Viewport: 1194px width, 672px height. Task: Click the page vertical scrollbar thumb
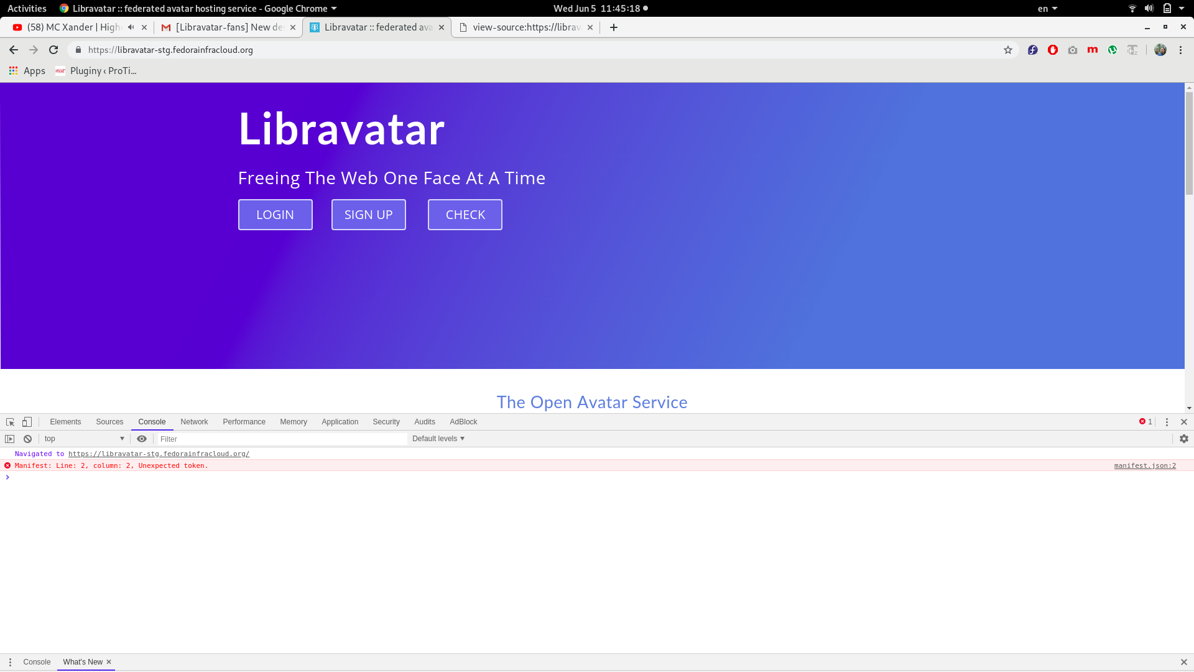coord(1189,143)
